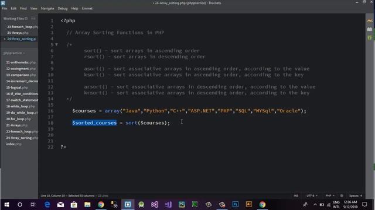Screen dimensions: 375x210
Task: Open the Mail app from the taskbar
Action: click(60, 205)
